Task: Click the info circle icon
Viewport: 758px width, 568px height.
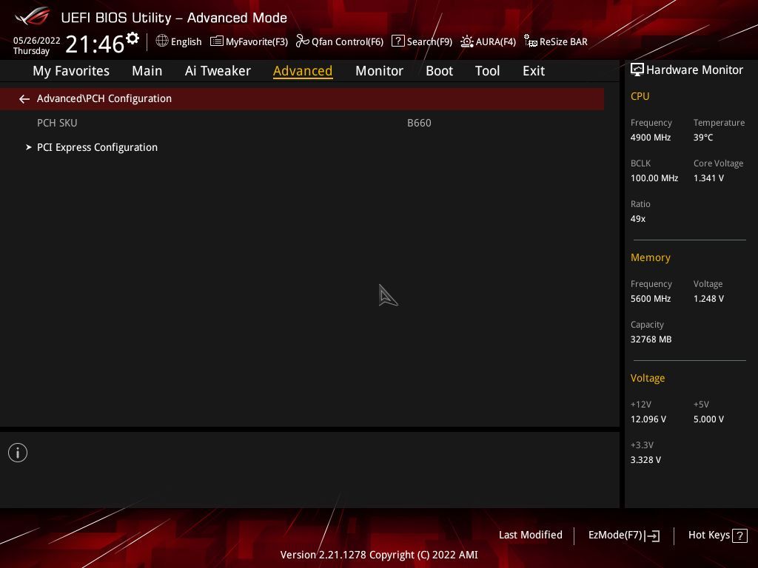Action: pyautogui.click(x=18, y=453)
